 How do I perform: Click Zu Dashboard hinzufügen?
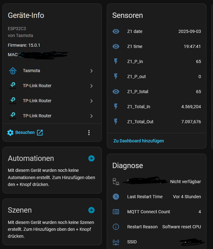[138, 141]
